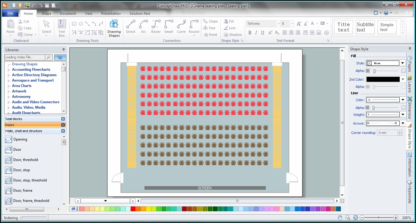The width and height of the screenshot is (416, 223).
Task: Click the Shadow shape style button
Action: coord(233,35)
